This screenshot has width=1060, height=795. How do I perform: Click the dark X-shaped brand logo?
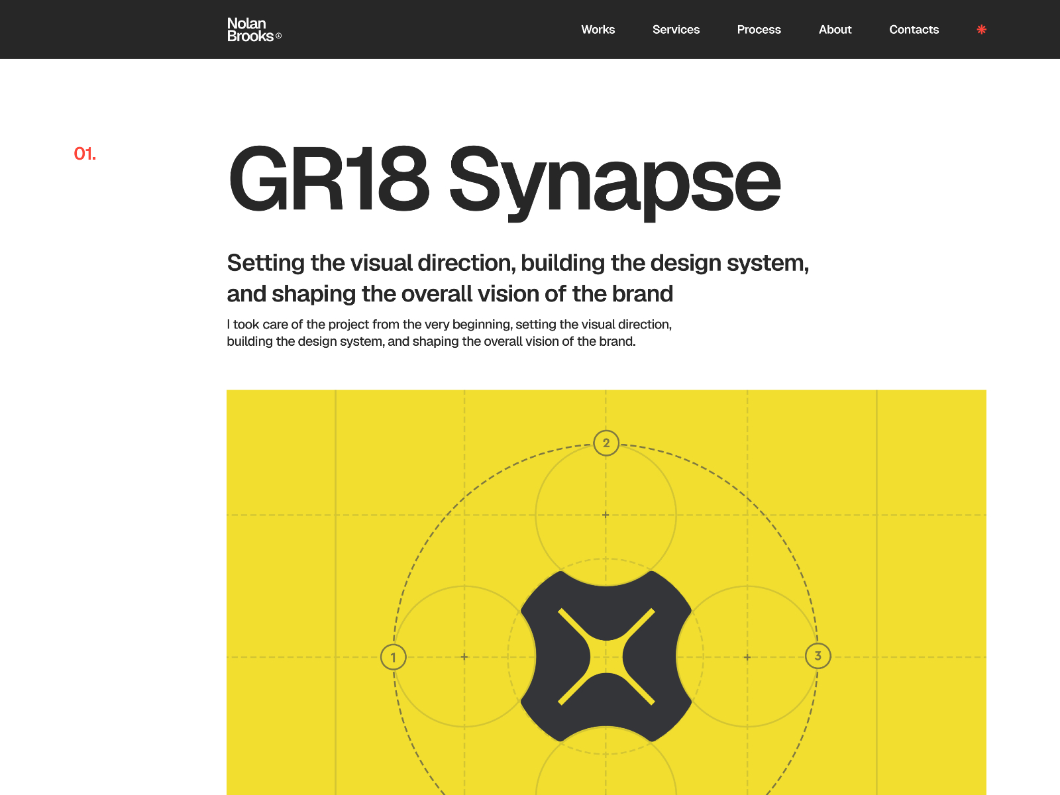click(606, 657)
